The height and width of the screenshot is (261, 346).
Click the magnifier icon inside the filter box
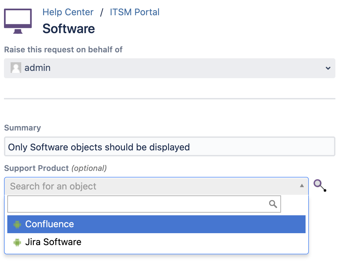pyautogui.click(x=273, y=204)
